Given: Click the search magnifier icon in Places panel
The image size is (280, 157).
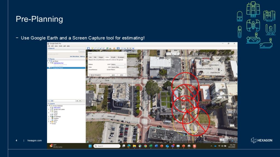Looking at the screenshot, I should point(49,101).
